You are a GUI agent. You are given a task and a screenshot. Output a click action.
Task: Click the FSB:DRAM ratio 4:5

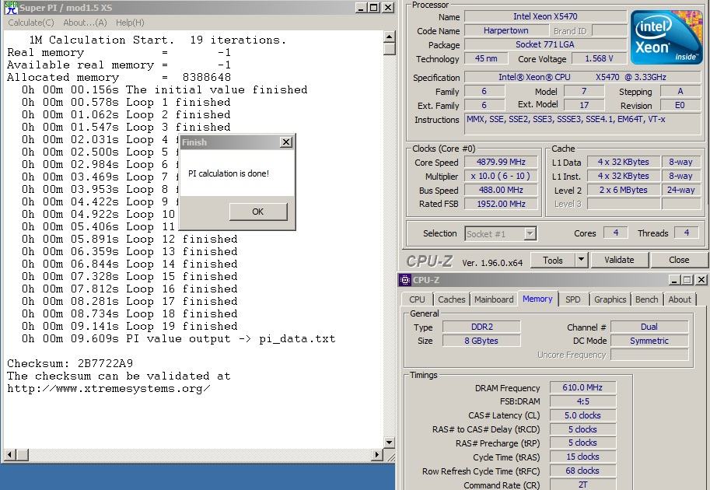[582, 401]
